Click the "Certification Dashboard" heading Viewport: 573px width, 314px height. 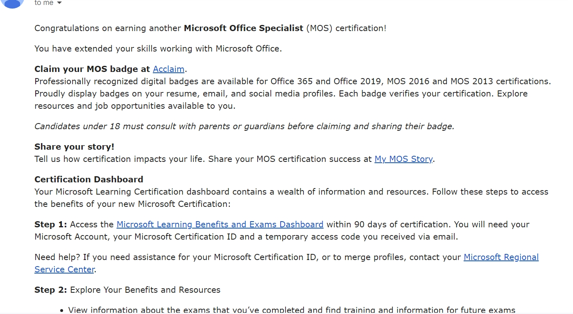click(89, 179)
